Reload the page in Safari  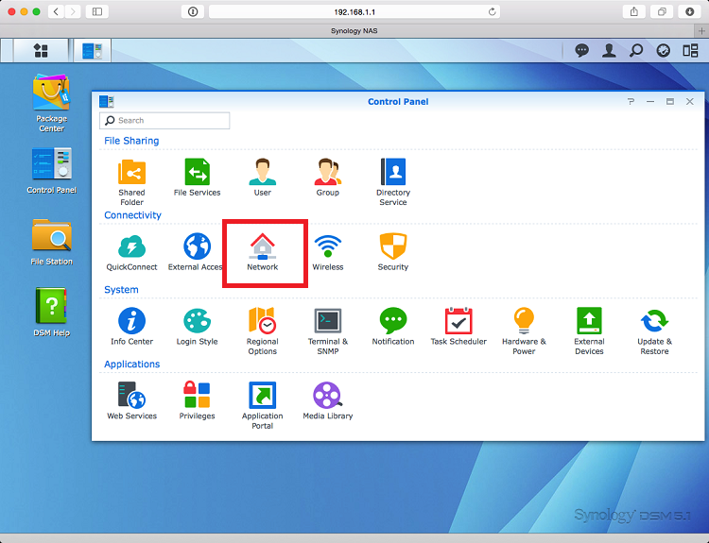(x=493, y=11)
